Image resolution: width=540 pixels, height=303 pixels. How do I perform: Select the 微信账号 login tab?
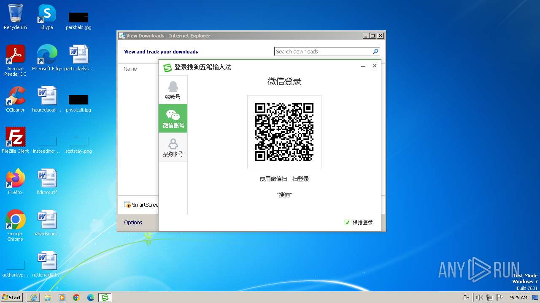[x=173, y=118]
